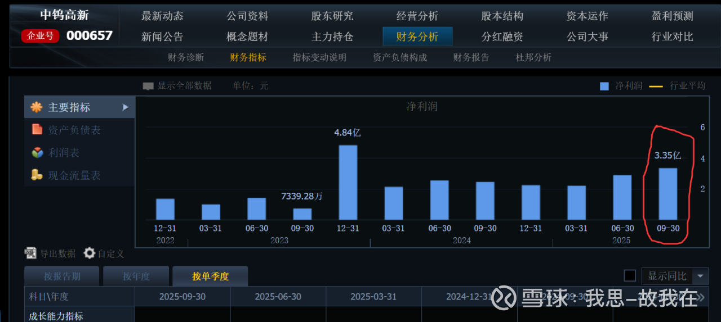Select 盈利预测 menu item
This screenshot has width=721, height=322.
pyautogui.click(x=673, y=16)
